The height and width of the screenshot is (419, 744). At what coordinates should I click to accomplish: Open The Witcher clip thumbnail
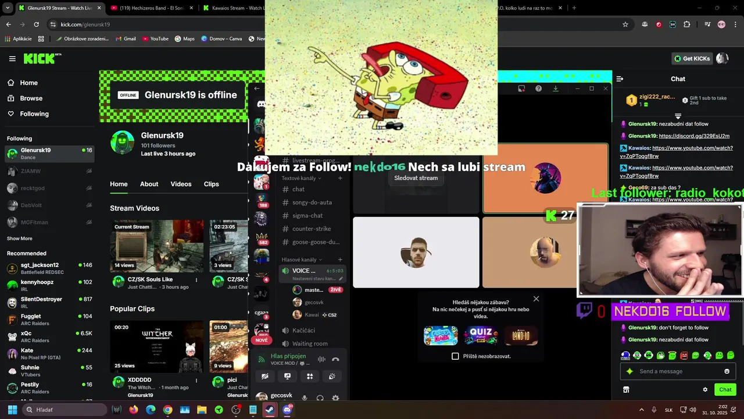point(157,346)
